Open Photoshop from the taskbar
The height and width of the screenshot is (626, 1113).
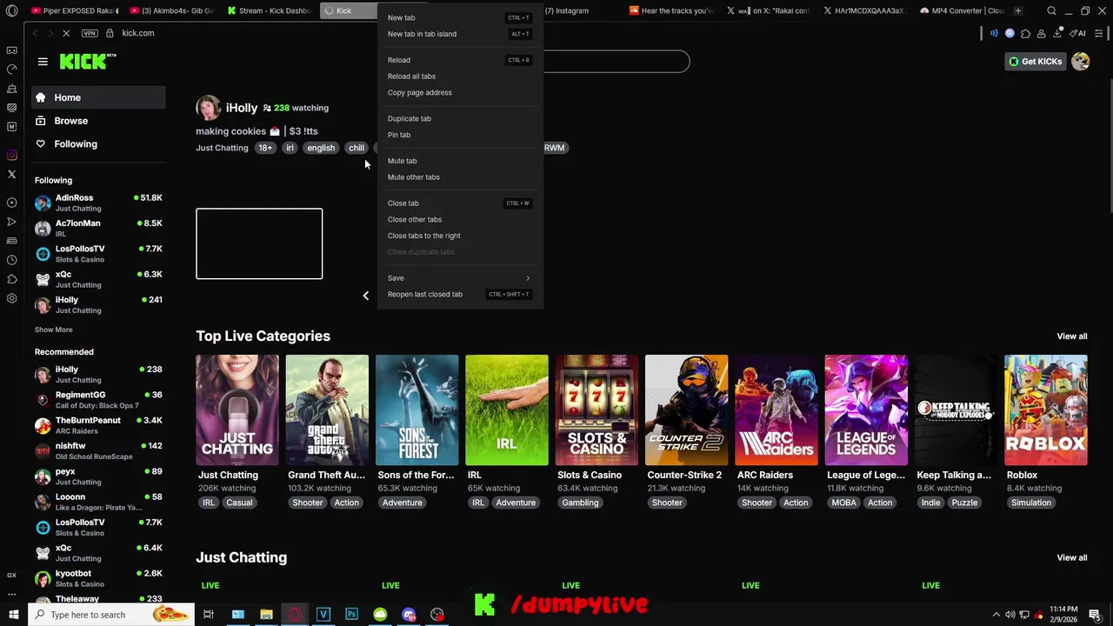pyautogui.click(x=351, y=615)
